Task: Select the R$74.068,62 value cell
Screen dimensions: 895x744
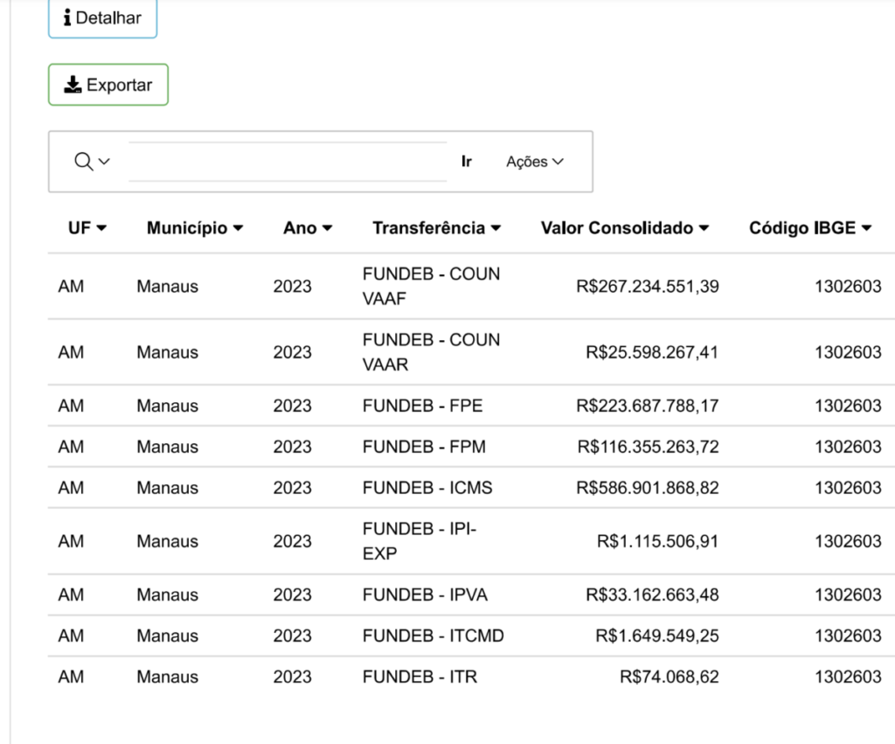Action: 669,677
